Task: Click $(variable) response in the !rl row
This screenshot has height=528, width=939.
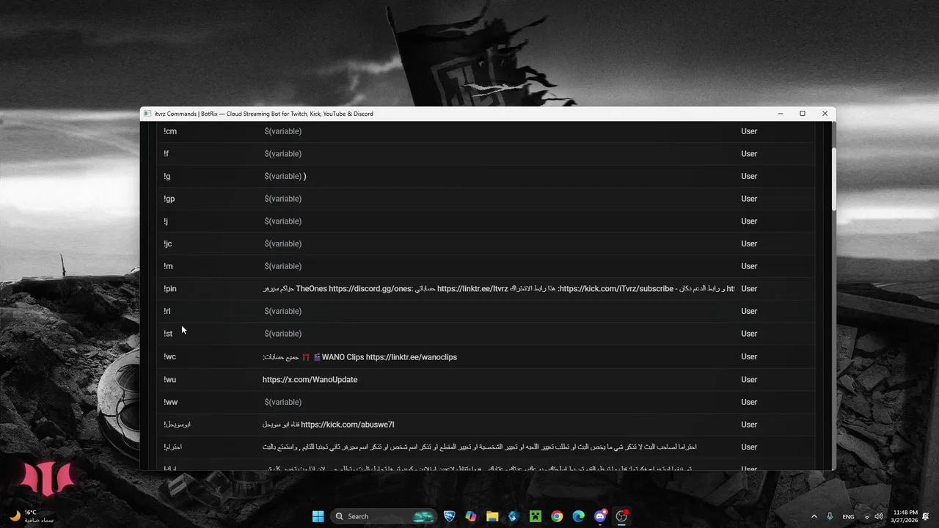Action: pos(283,311)
